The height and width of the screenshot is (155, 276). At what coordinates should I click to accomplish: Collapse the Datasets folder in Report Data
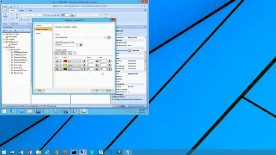click(4, 47)
